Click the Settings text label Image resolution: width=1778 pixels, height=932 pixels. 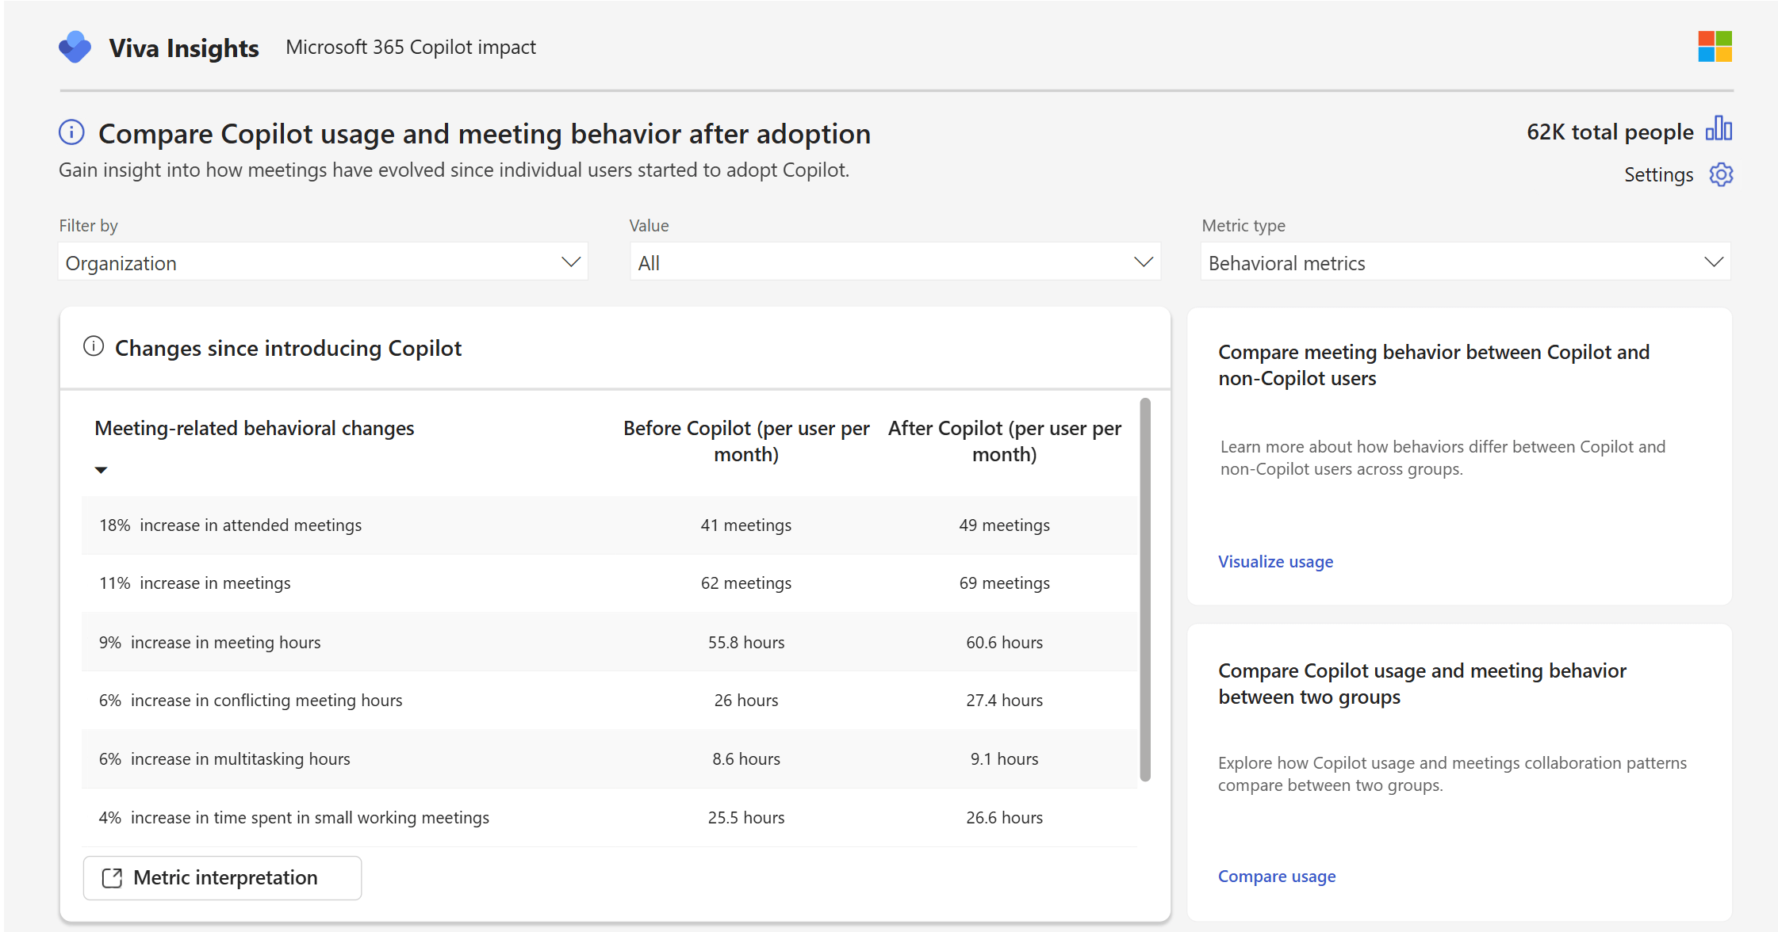point(1658,174)
